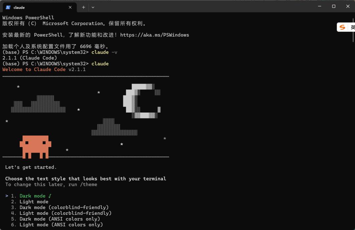Click the PowerShell icon on claude tab
The width and height of the screenshot is (355, 230).
8,8
